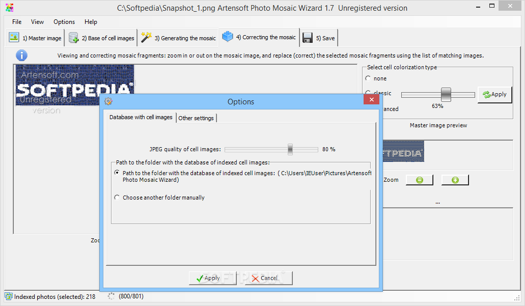
Task: Click the green plus zoom in button
Action: tap(455, 180)
